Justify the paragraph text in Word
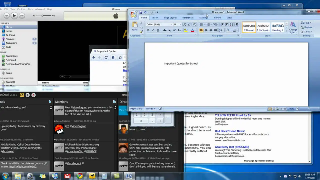Viewport: 320px width, 180px height. 215,30
